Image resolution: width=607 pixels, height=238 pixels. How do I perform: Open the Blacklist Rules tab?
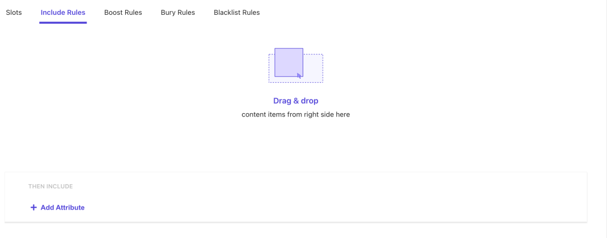(237, 12)
